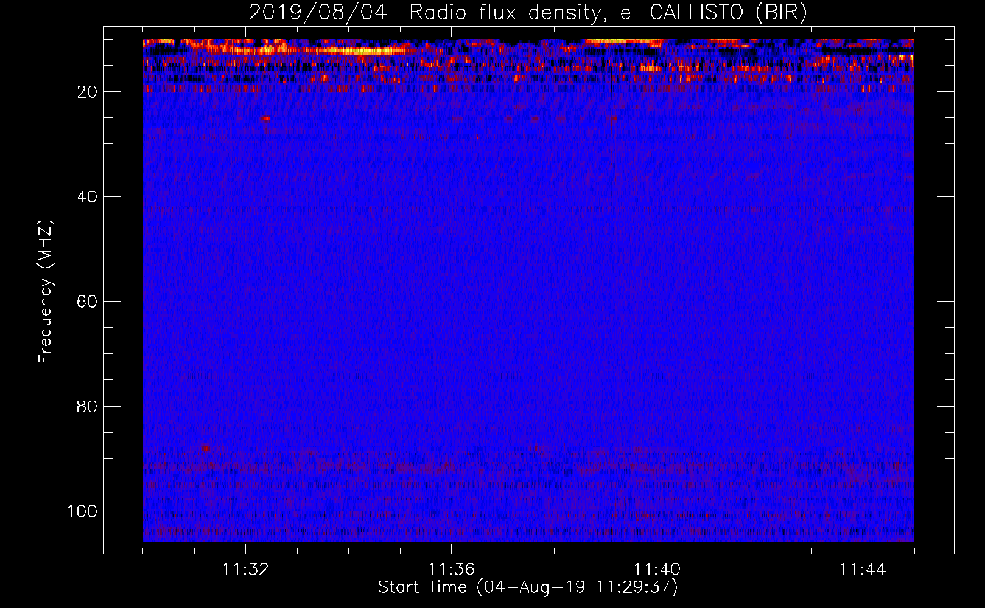Click the '20' frequency tick label
Image resolution: width=985 pixels, height=608 pixels.
[87, 92]
